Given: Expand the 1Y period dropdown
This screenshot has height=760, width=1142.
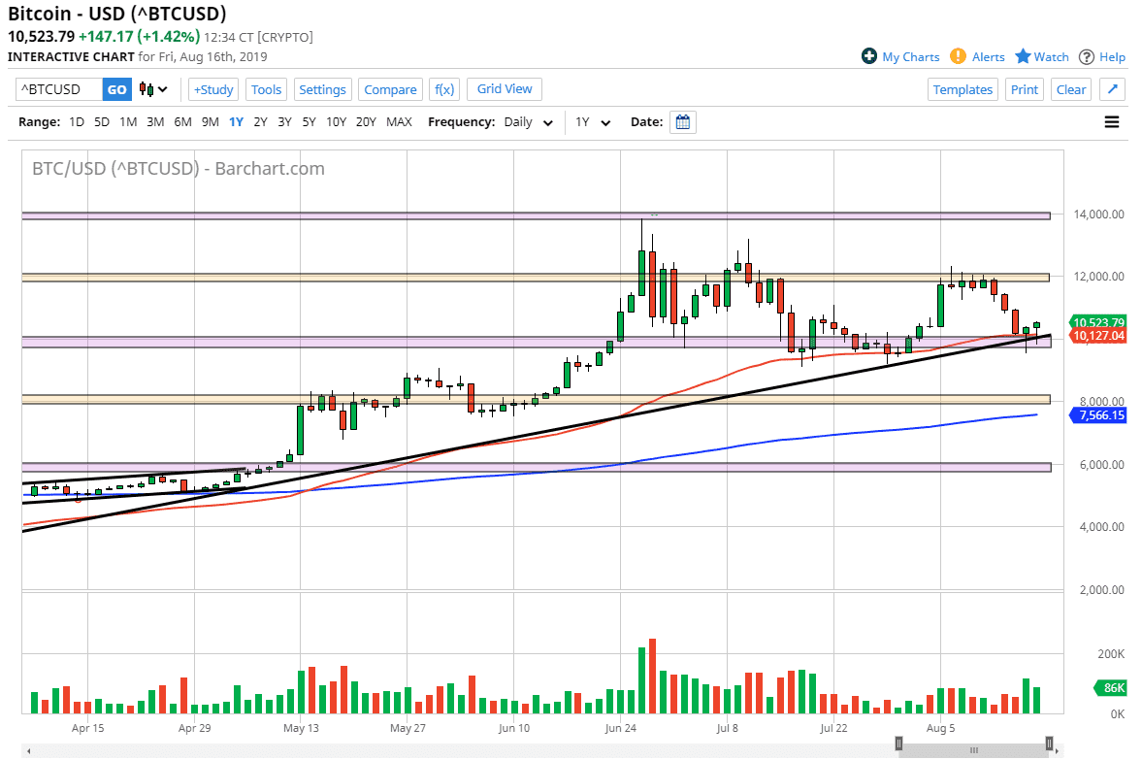Looking at the screenshot, I should click(x=594, y=122).
